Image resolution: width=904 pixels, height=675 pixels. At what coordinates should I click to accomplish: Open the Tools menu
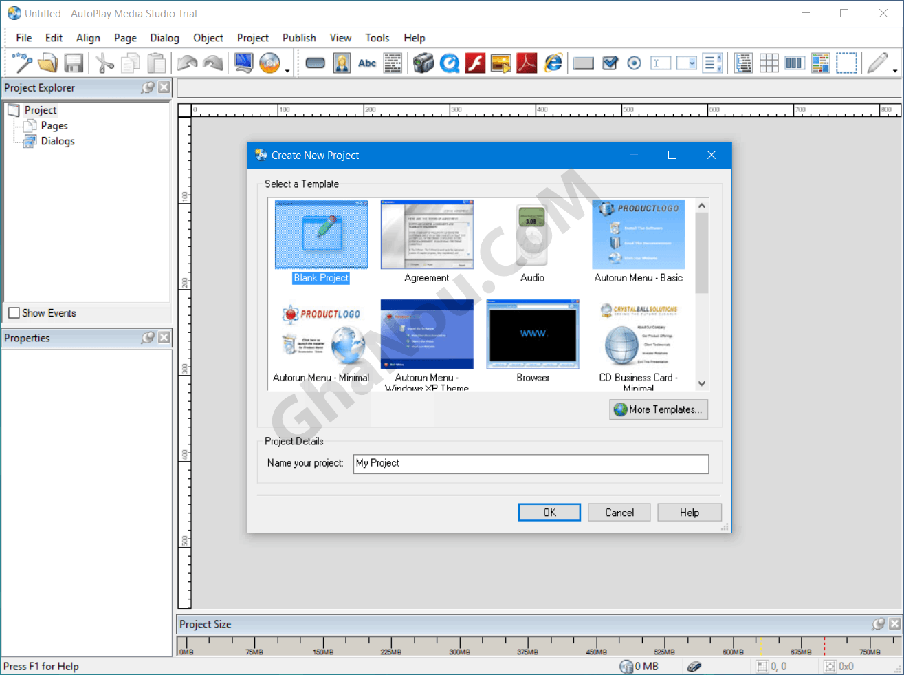tap(377, 38)
